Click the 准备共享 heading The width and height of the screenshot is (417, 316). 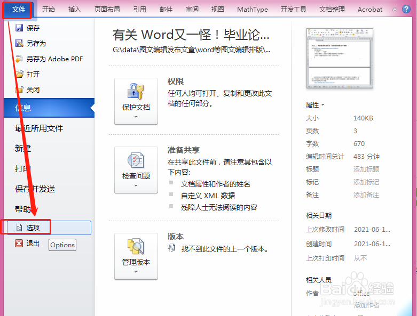point(184,150)
